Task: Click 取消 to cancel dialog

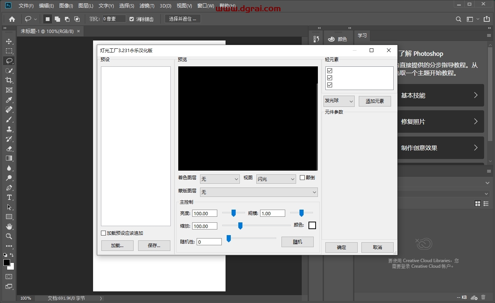Action: point(378,247)
